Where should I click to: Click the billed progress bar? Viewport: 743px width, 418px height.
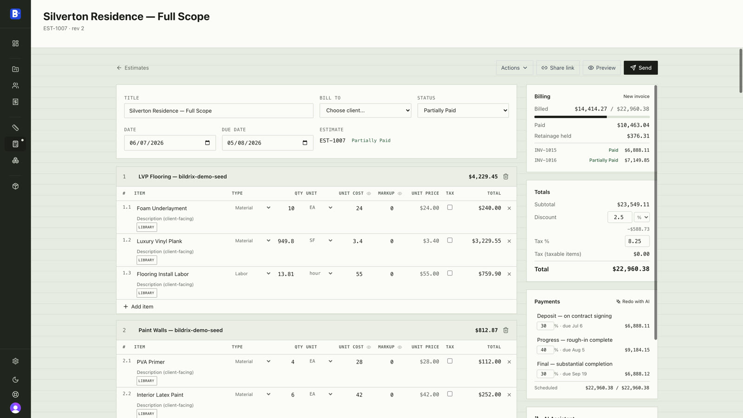592,117
